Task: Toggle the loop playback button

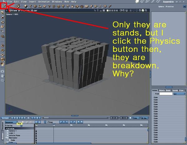Action: 28,118
